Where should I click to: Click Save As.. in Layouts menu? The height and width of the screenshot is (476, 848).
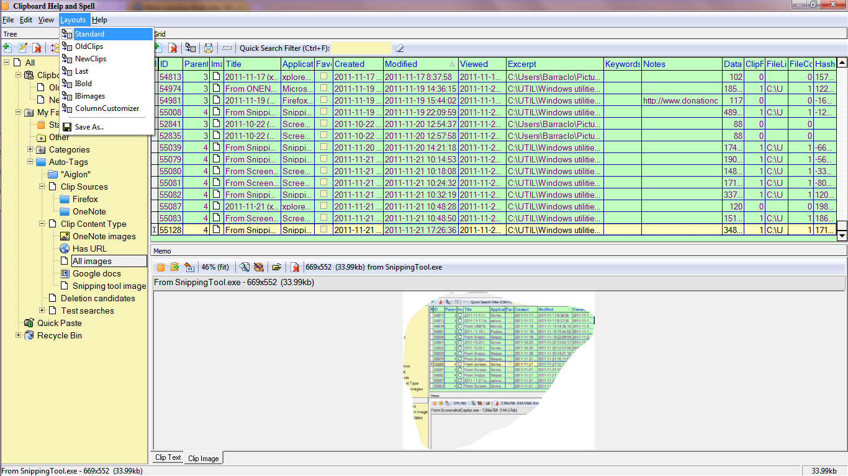(x=106, y=127)
